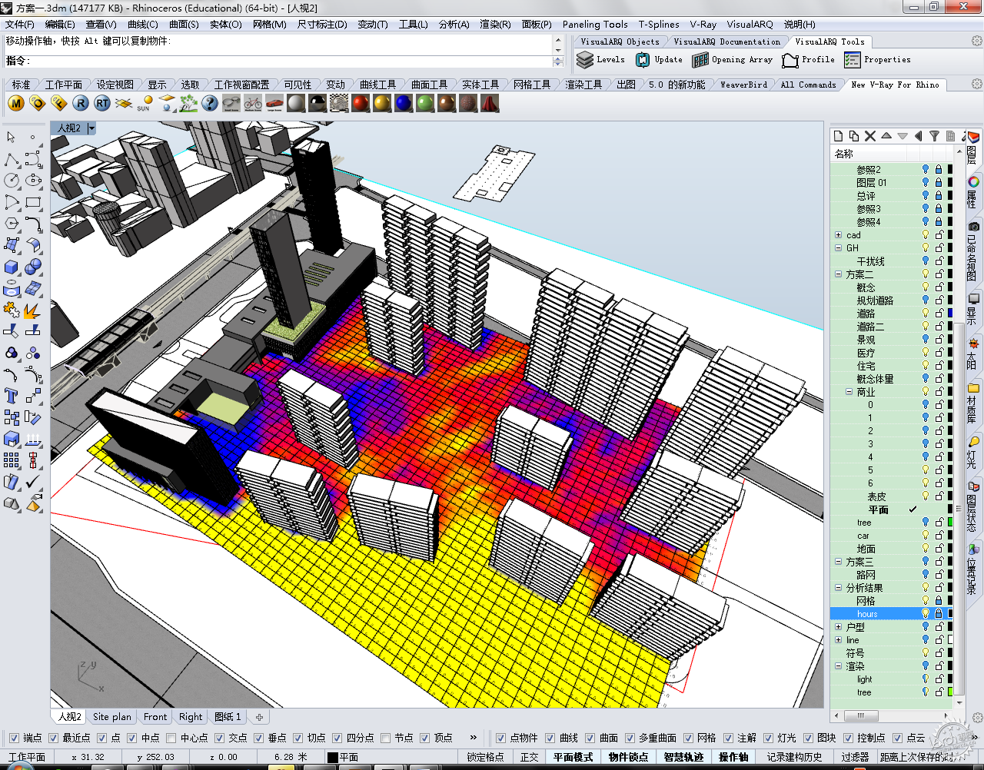Open VisualARQ Documentation toolbar tab
Screen dimensions: 984x770
(x=726, y=42)
